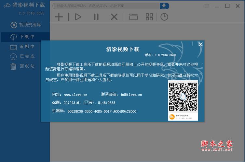Click the version text 2.0.2016.0628 in dialog
Screen dimensions: 245x162
(x=165, y=55)
